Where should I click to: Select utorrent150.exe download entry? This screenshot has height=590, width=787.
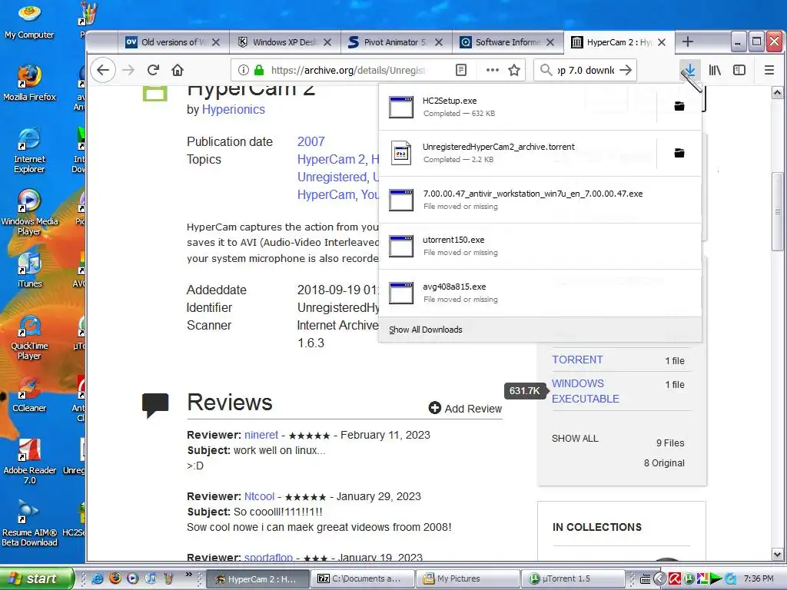(x=540, y=246)
